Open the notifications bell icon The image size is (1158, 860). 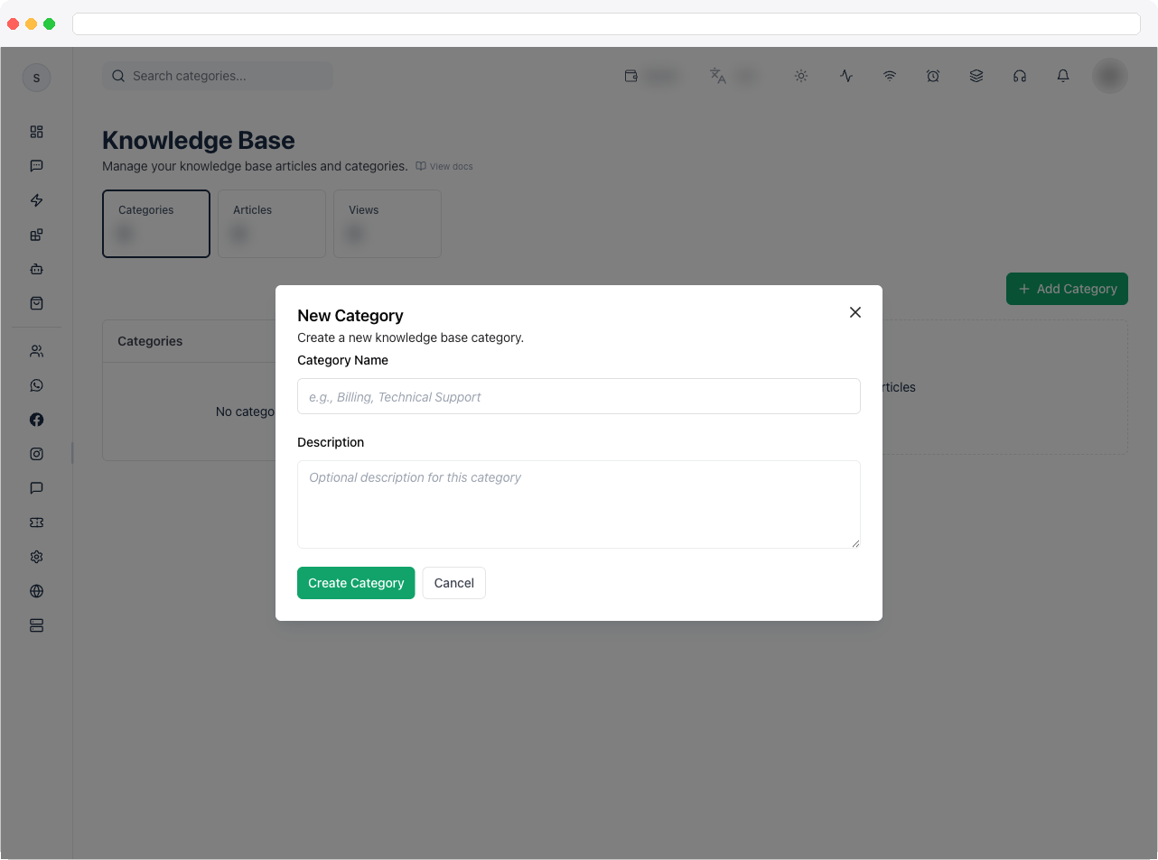[1063, 76]
